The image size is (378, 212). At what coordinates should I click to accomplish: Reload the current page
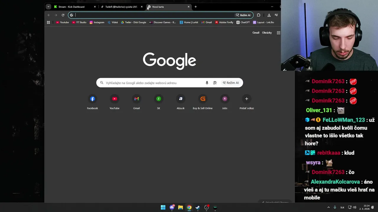point(63,15)
